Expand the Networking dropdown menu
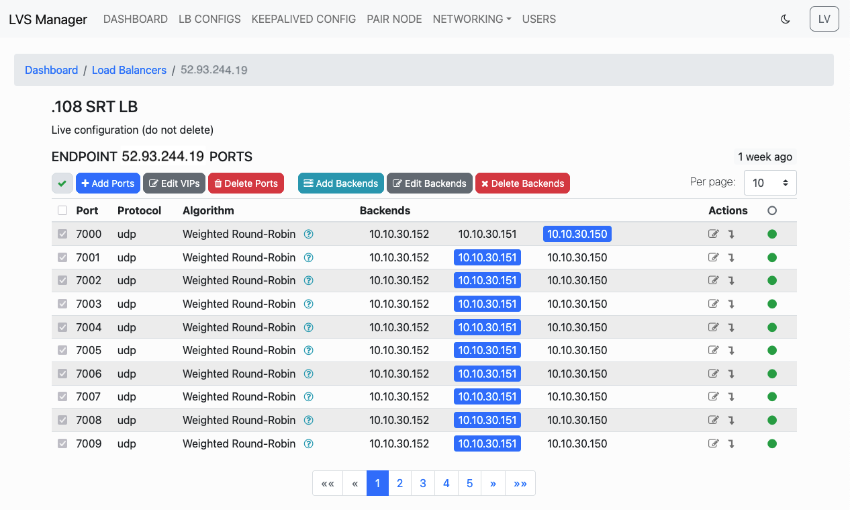This screenshot has height=510, width=850. tap(472, 19)
